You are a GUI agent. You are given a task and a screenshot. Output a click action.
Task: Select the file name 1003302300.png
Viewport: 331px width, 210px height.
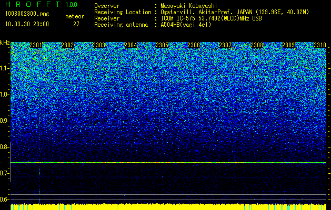pyautogui.click(x=27, y=14)
